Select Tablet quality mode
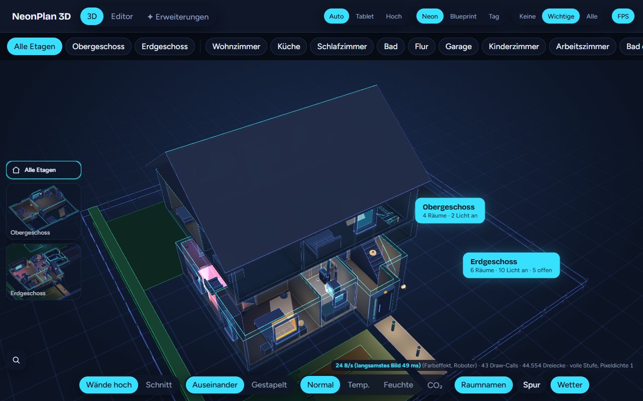This screenshot has width=643, height=401. coord(365,17)
